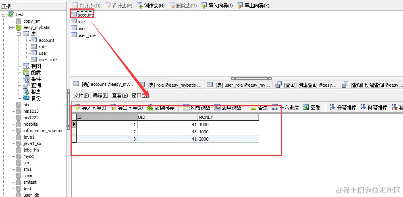
Task: Click 导入向导 in the table toolbar
Action: pos(90,108)
